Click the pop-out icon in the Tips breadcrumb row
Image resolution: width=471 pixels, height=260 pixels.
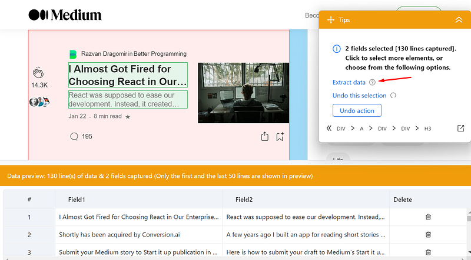(460, 128)
